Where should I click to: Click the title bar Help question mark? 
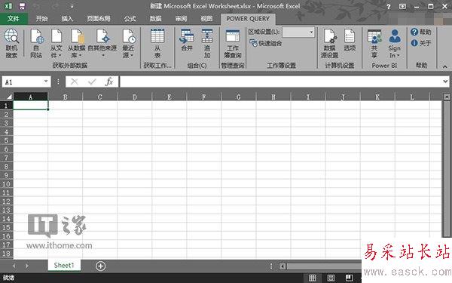(389, 6)
